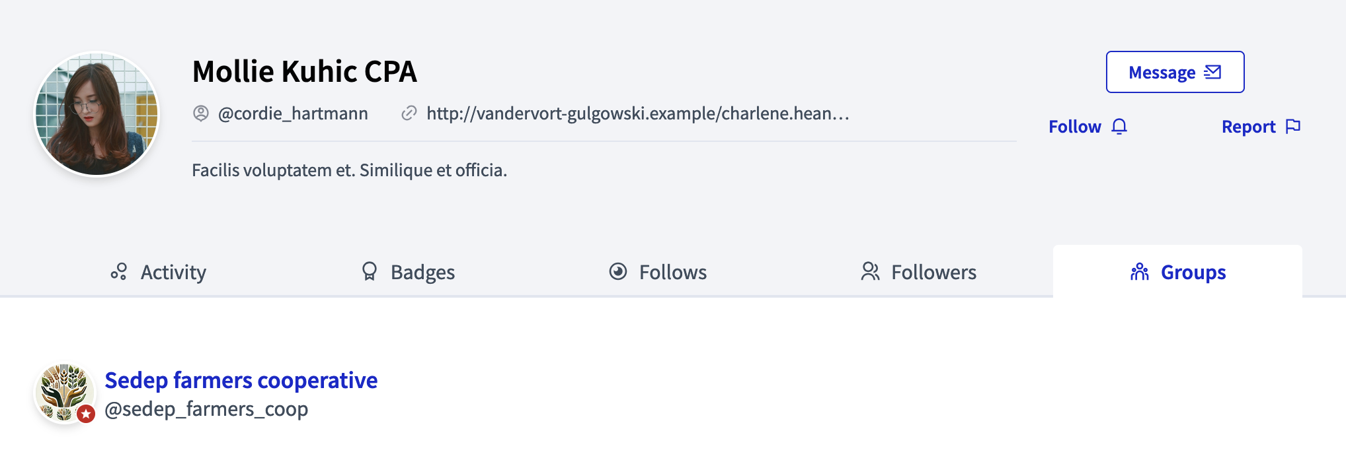The height and width of the screenshot is (462, 1346).
Task: Click the vandervort-gulgowski profile URL
Action: pos(638,113)
